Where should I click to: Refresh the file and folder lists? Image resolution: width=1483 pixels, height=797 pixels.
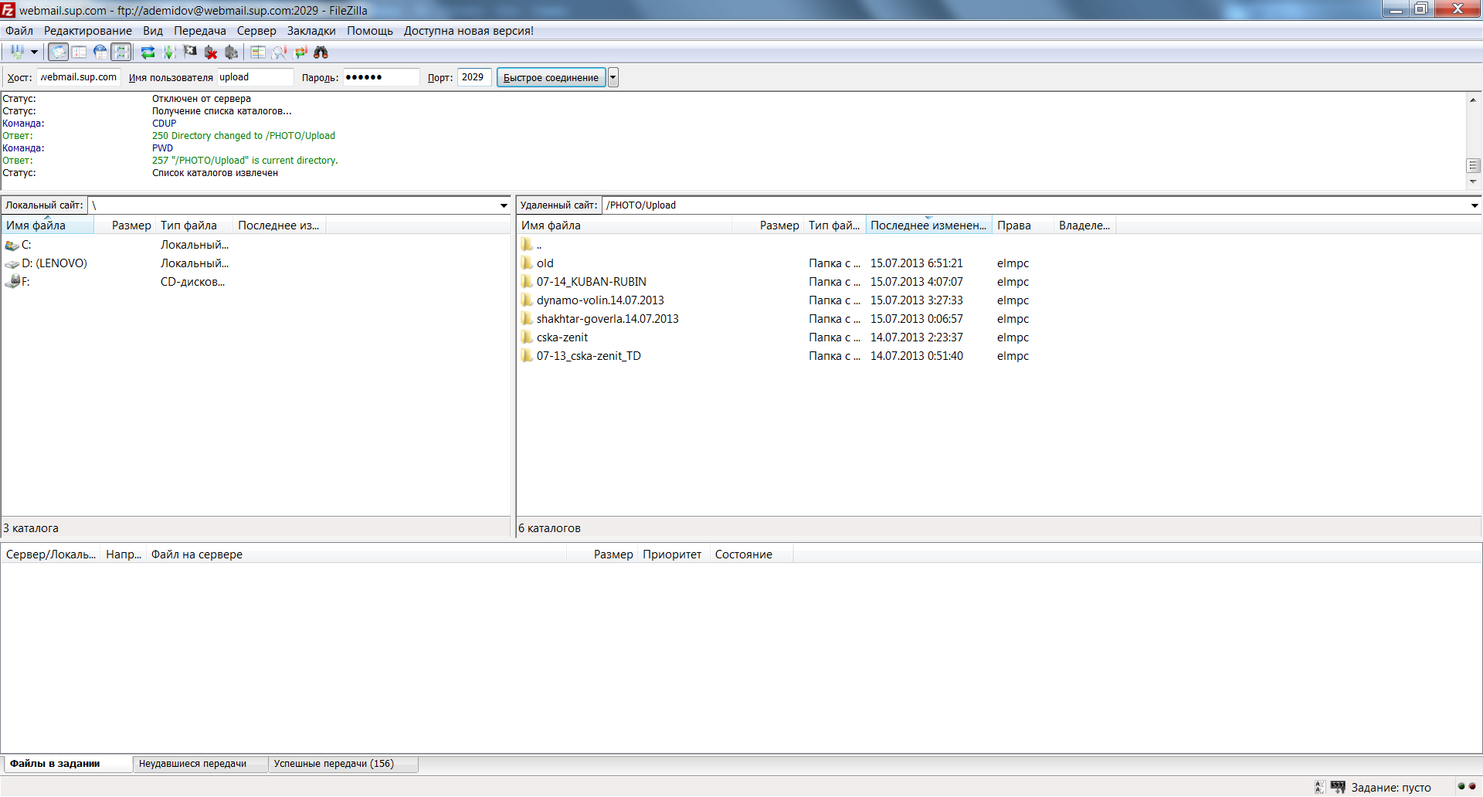pos(148,52)
